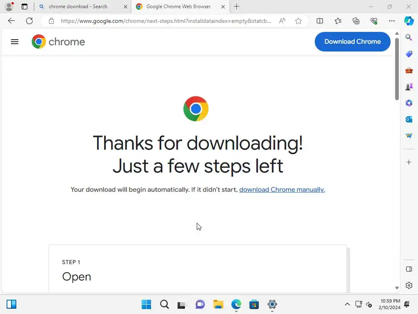Viewport: 418px width, 314px height.
Task: Customize sidebar with plus icon
Action: (x=409, y=162)
